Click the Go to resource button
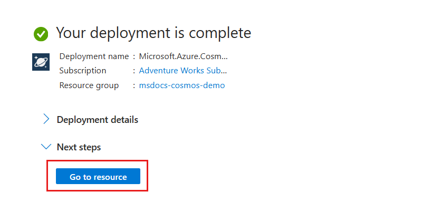422x211 pixels. click(98, 176)
